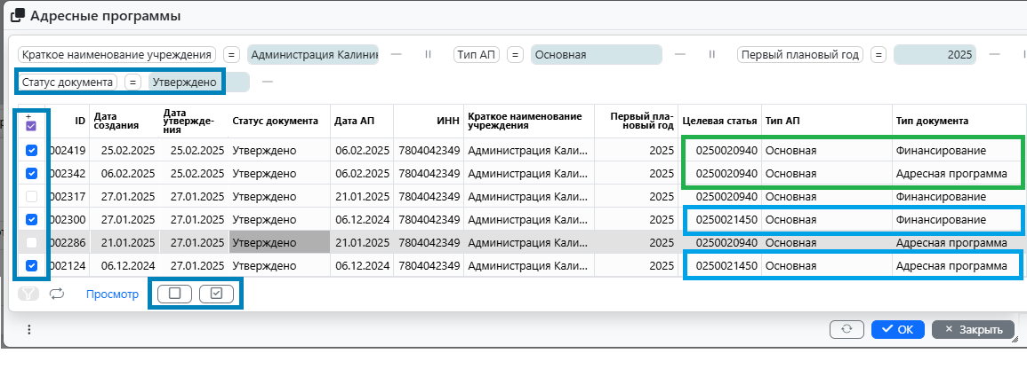Click the refresh arrows icon beside Просмотр
The height and width of the screenshot is (377, 1027).
57,294
